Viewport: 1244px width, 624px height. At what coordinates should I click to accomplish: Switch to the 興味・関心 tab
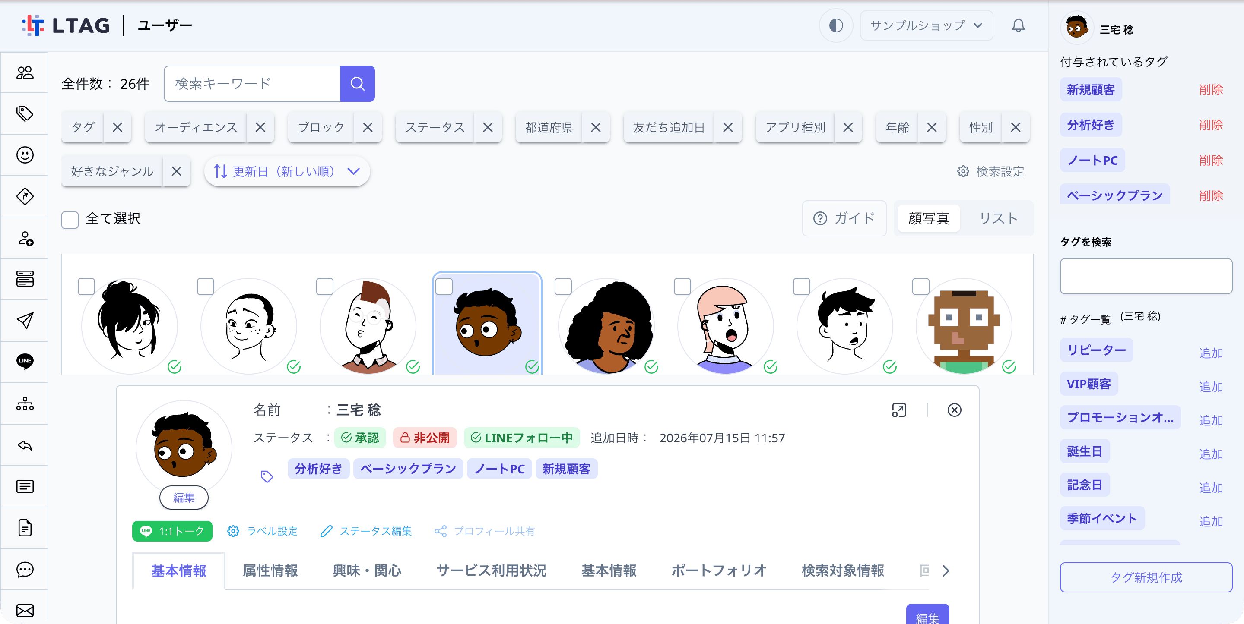tap(367, 571)
